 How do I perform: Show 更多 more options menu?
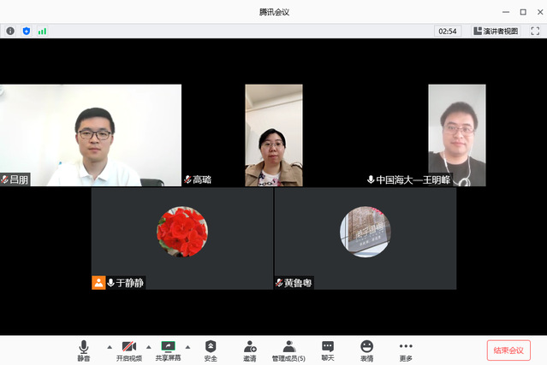406,350
